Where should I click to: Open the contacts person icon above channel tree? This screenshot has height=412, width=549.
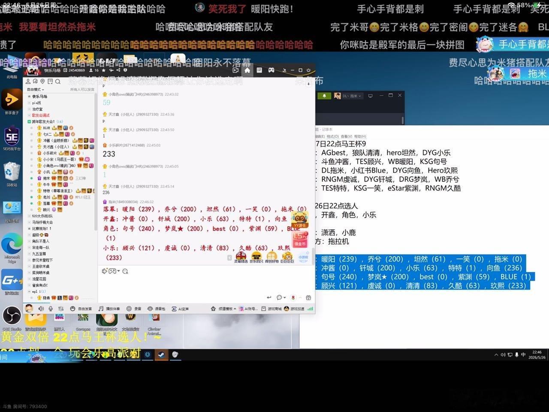(28, 81)
